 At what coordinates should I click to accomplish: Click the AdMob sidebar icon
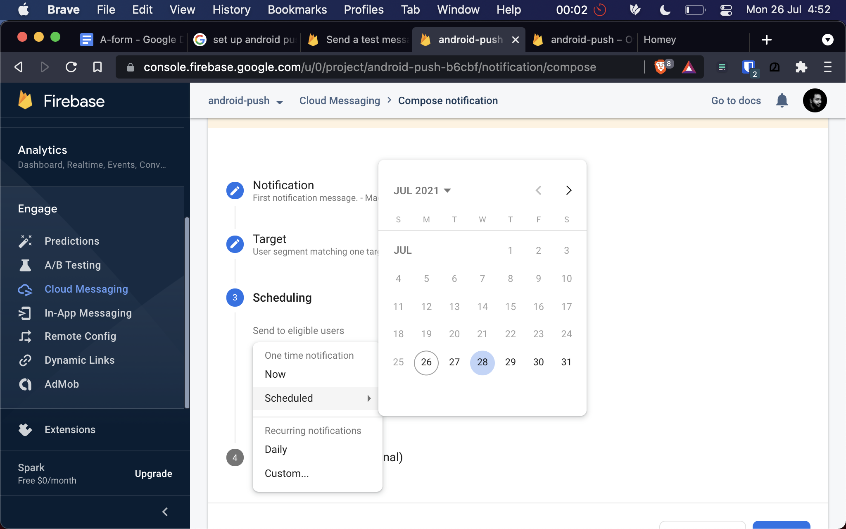[24, 384]
